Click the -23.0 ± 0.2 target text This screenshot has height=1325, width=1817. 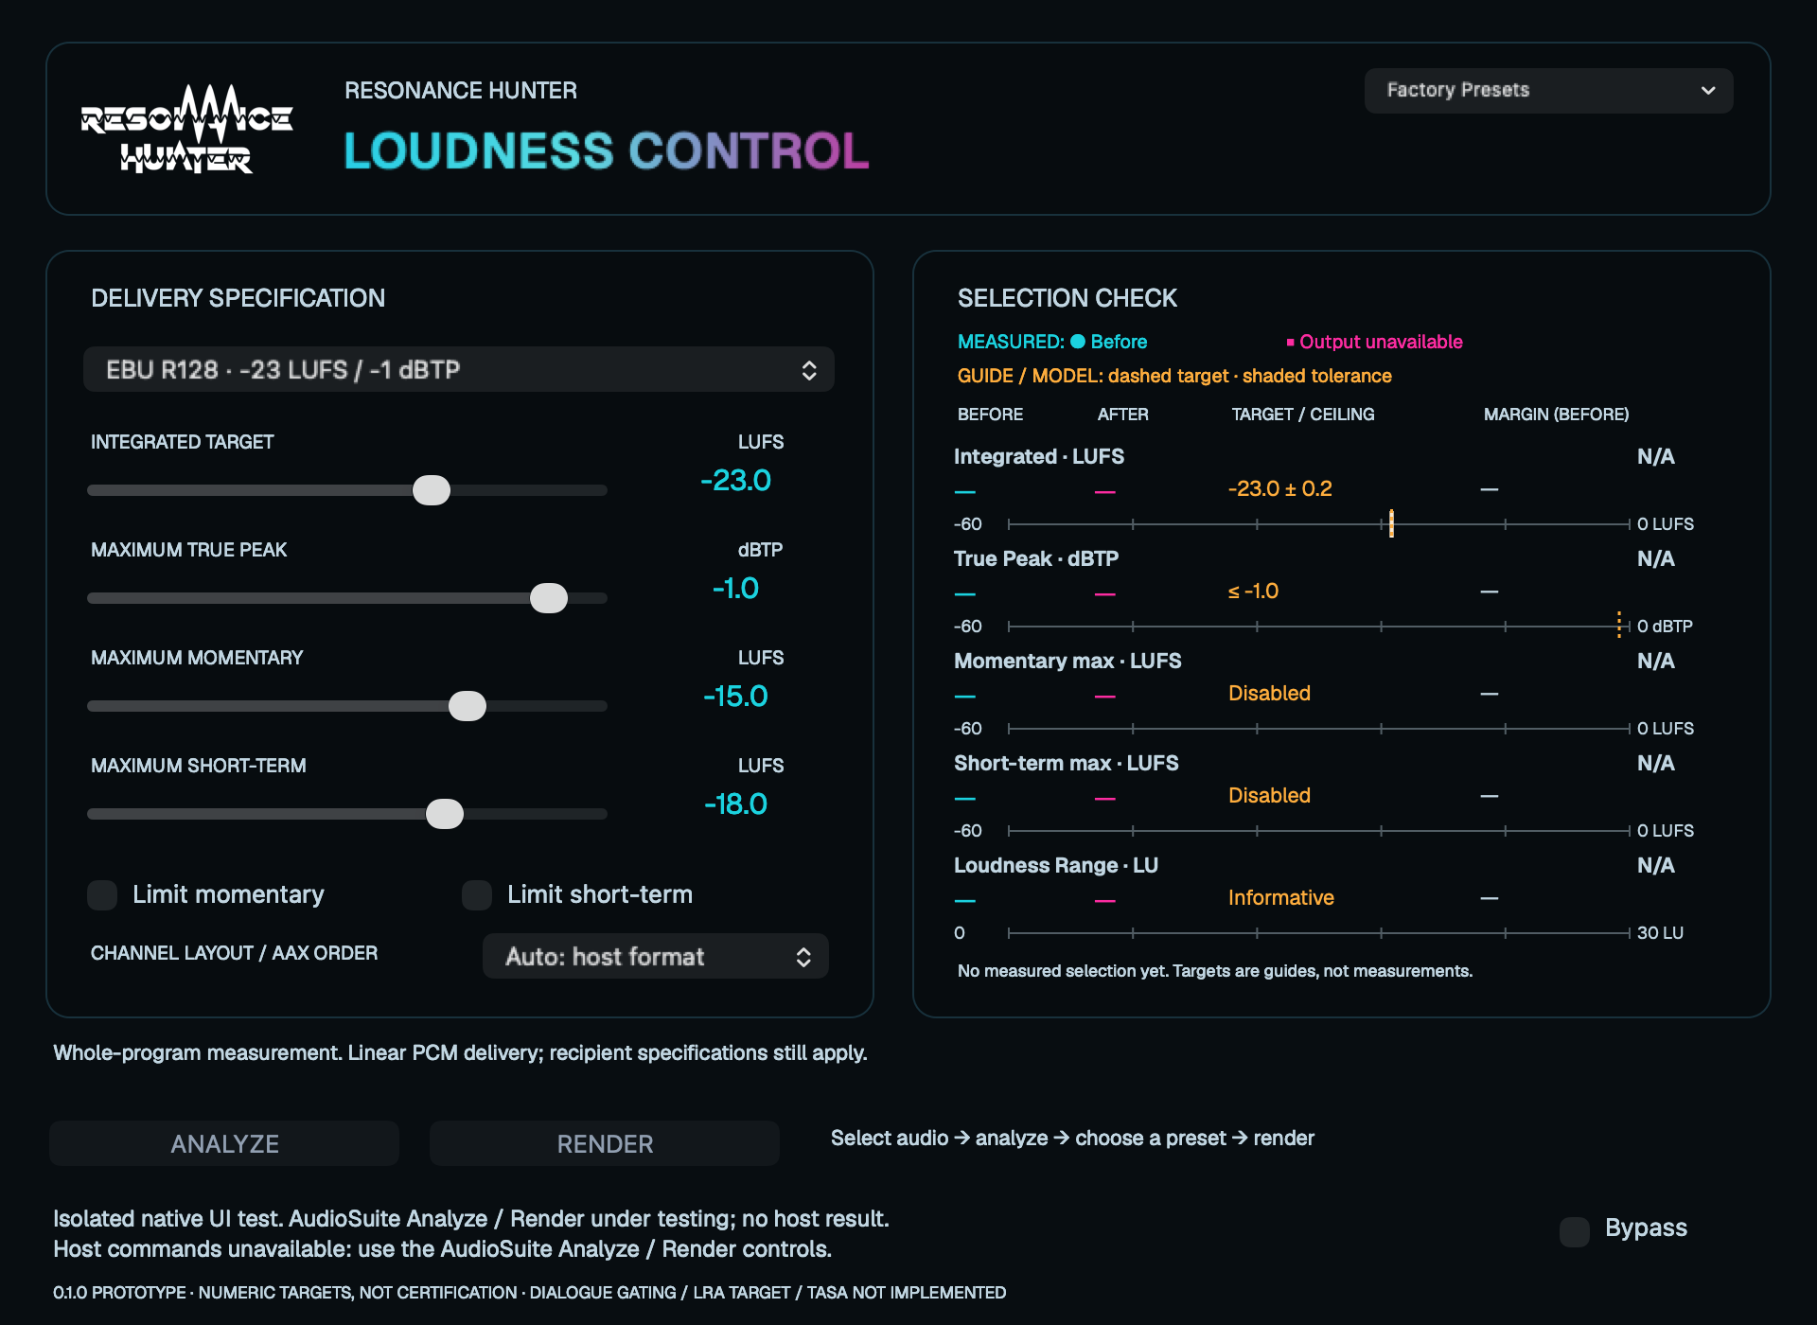pyautogui.click(x=1279, y=488)
